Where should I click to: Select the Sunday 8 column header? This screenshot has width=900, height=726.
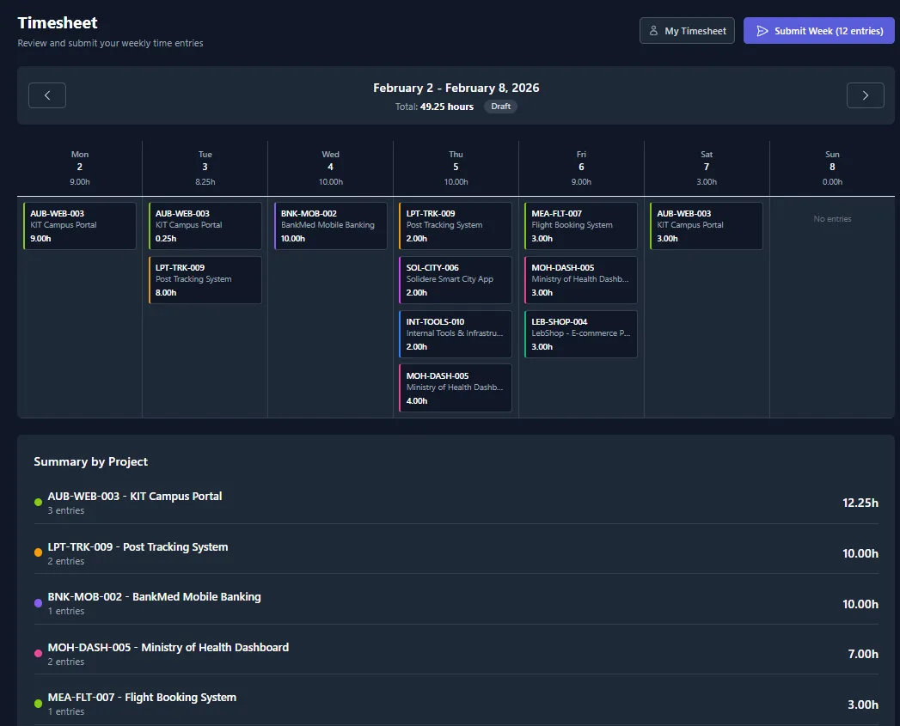[831, 167]
